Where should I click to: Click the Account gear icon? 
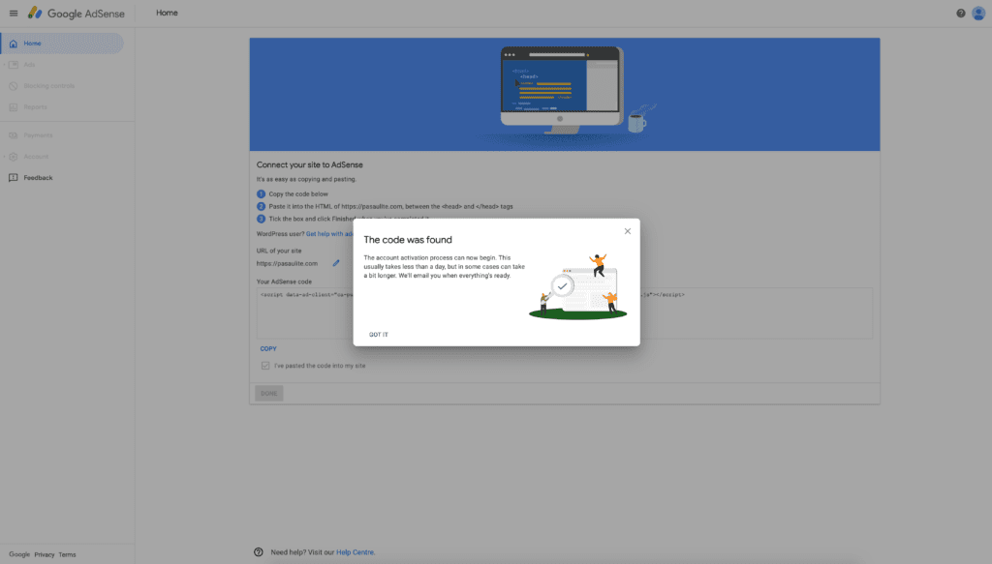tap(14, 157)
